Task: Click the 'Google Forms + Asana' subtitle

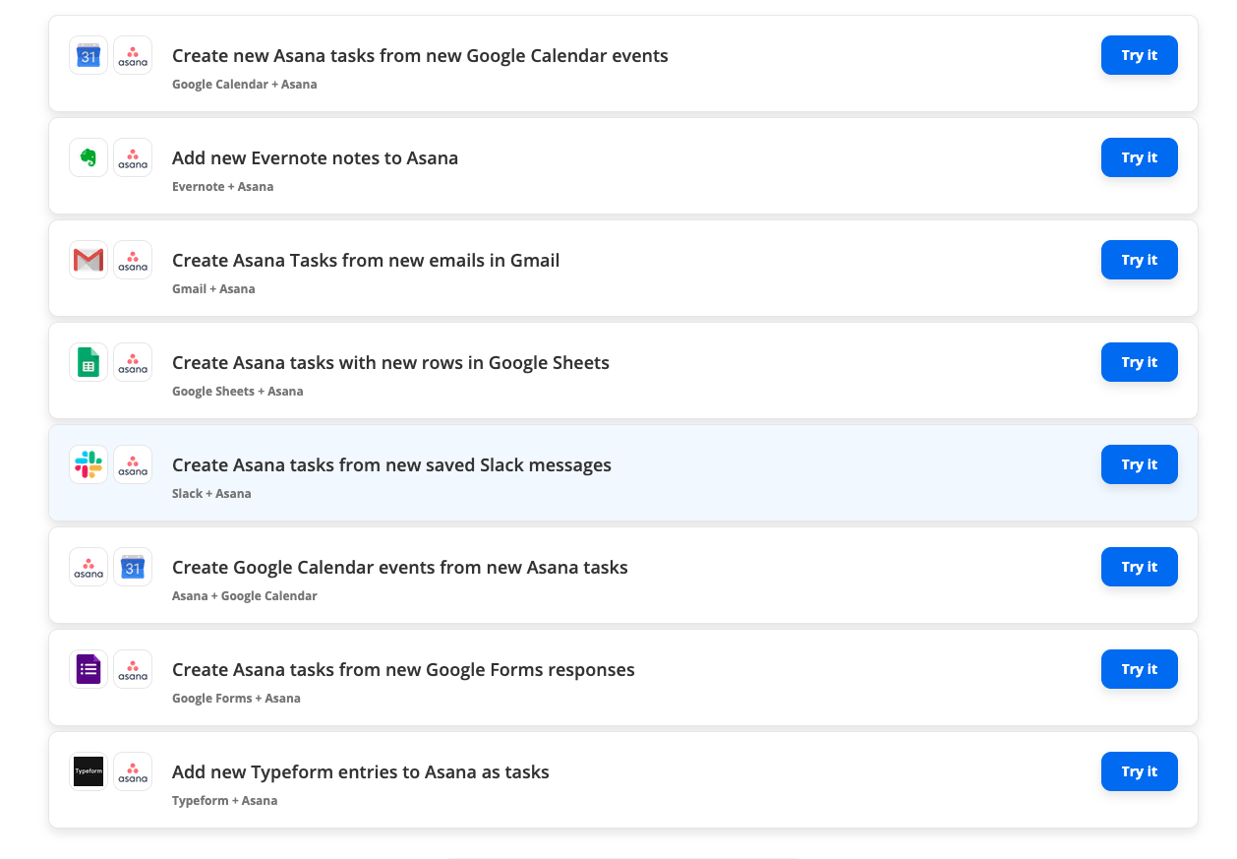Action: [x=236, y=699]
